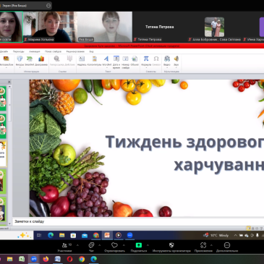
Task: Close the slide thumbnails pane
Action: (9, 82)
